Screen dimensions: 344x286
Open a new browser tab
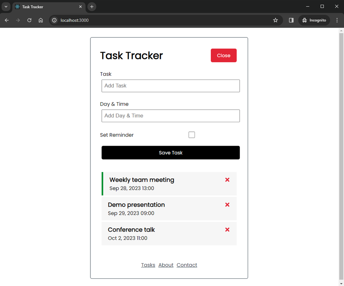click(x=92, y=7)
